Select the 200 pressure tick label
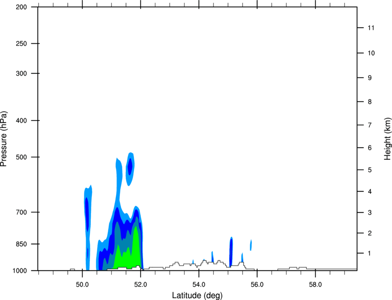 (x=21, y=7)
